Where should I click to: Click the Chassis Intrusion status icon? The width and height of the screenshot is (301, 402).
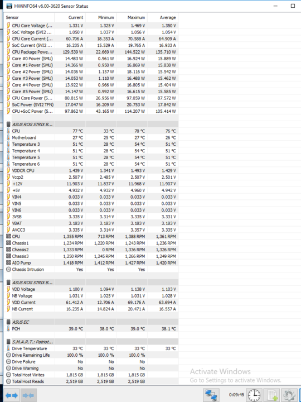coord(8,270)
